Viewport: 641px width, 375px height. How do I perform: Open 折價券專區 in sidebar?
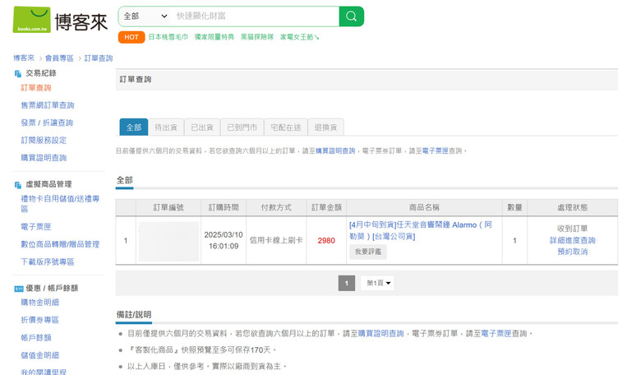tap(39, 320)
